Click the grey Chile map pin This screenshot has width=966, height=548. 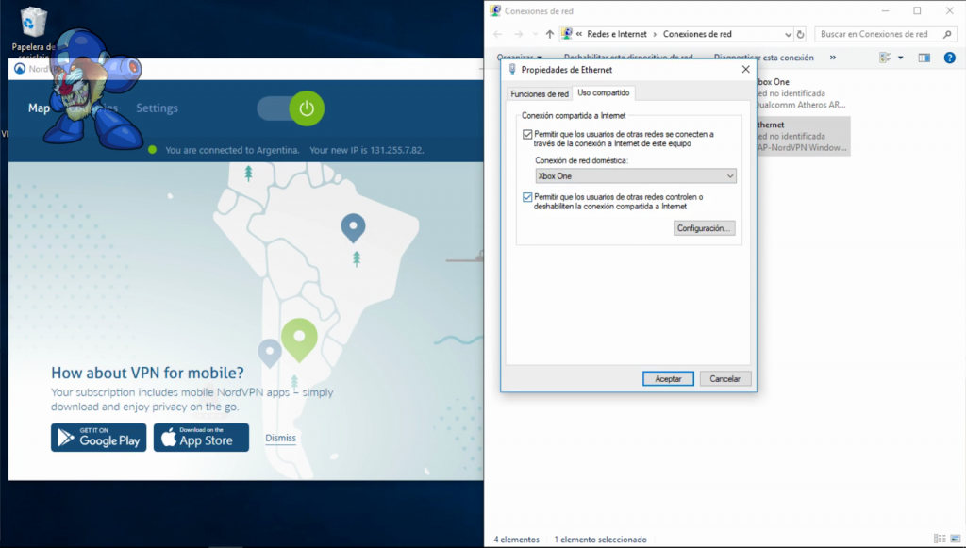(x=270, y=352)
